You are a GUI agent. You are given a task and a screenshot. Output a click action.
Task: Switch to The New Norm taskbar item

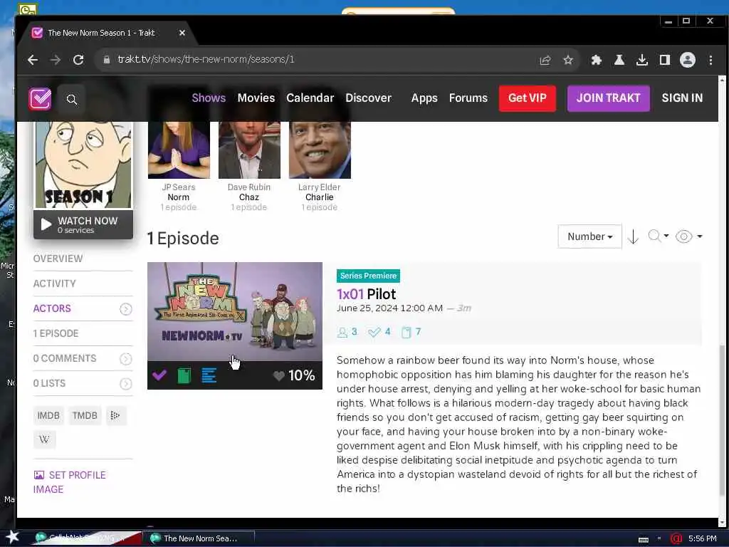(200, 538)
